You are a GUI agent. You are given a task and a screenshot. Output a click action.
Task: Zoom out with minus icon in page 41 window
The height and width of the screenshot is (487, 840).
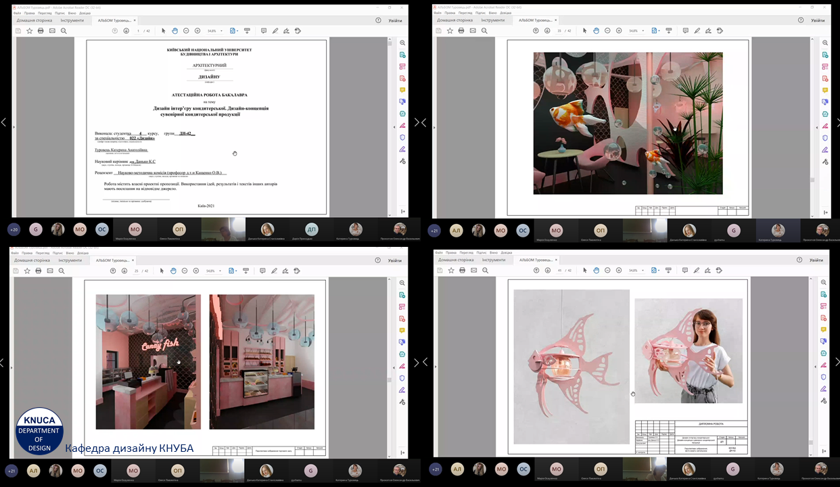pos(607,271)
